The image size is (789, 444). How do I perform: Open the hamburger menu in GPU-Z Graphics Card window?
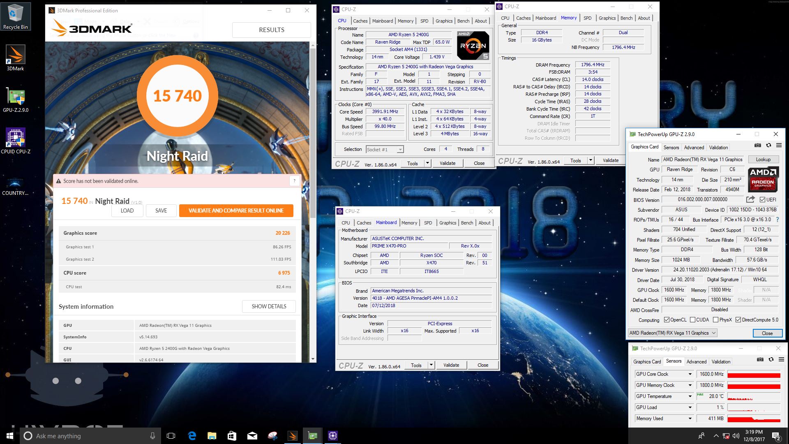coord(779,145)
